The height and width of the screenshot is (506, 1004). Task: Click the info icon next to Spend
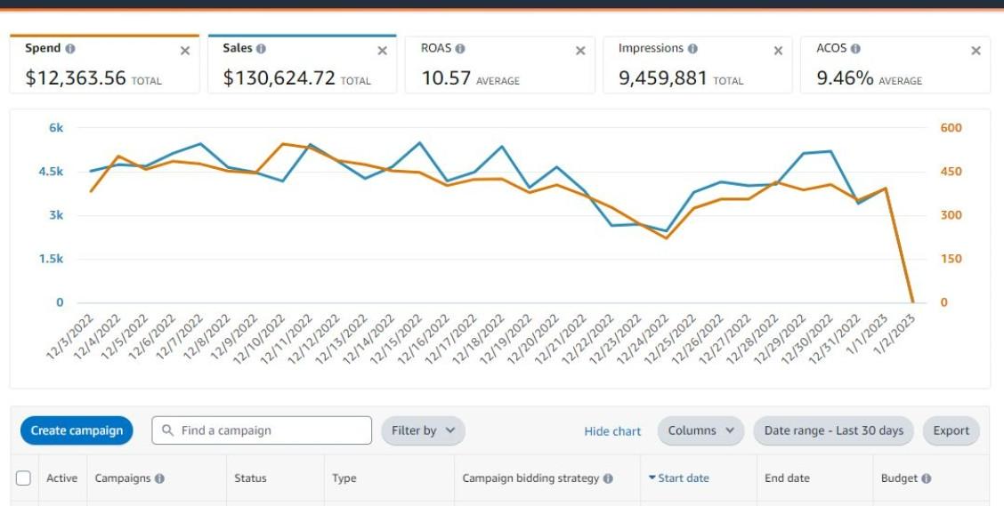click(70, 49)
